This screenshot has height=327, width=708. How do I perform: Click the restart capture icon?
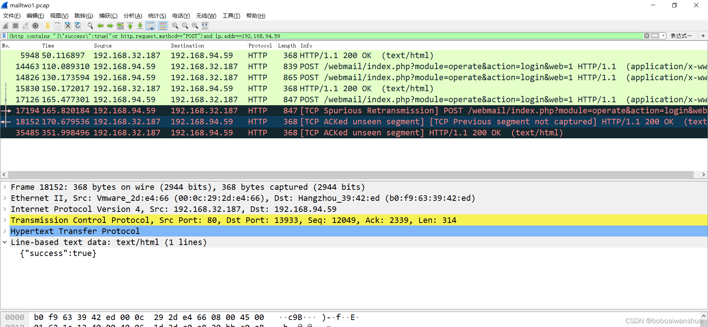click(25, 26)
